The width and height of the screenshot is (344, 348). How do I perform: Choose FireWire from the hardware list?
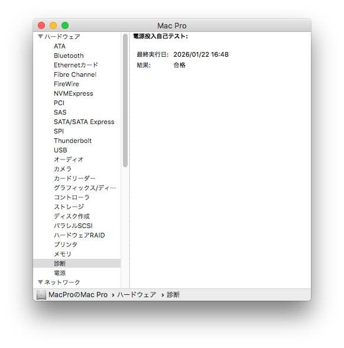(66, 84)
